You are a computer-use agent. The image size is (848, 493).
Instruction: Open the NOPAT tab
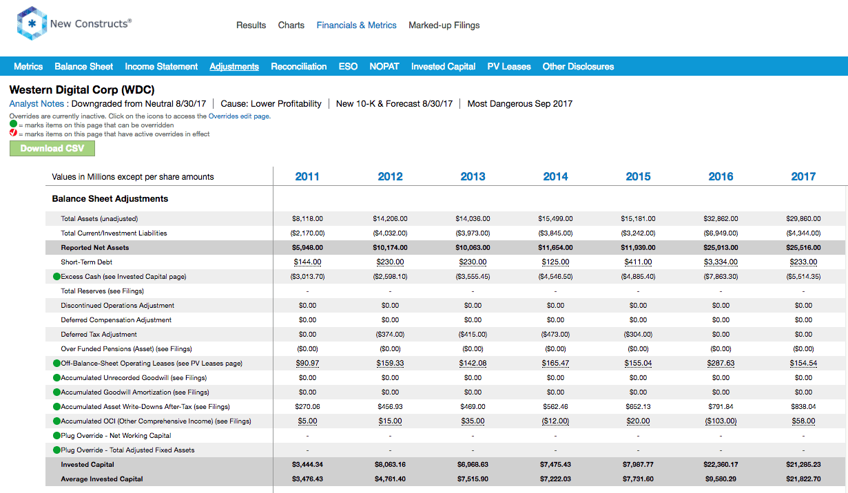384,67
